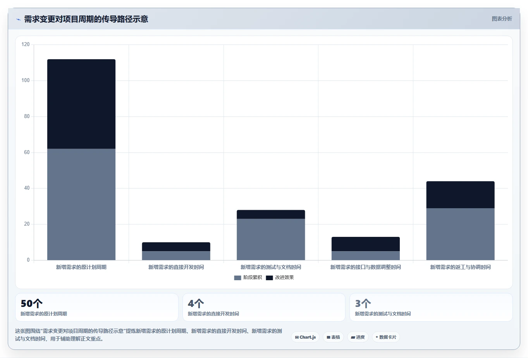Click the dark segment of the 接口与数据调整时间 bar
528x358 pixels.
click(366, 244)
